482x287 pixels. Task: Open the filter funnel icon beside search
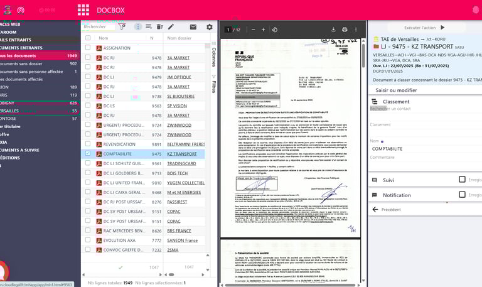122,27
